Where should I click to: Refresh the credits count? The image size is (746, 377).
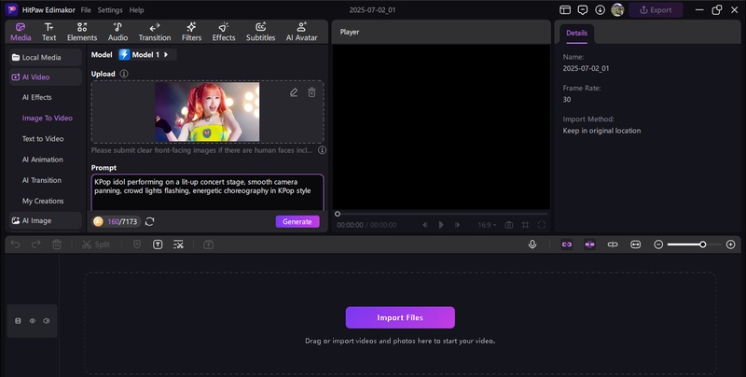click(149, 221)
